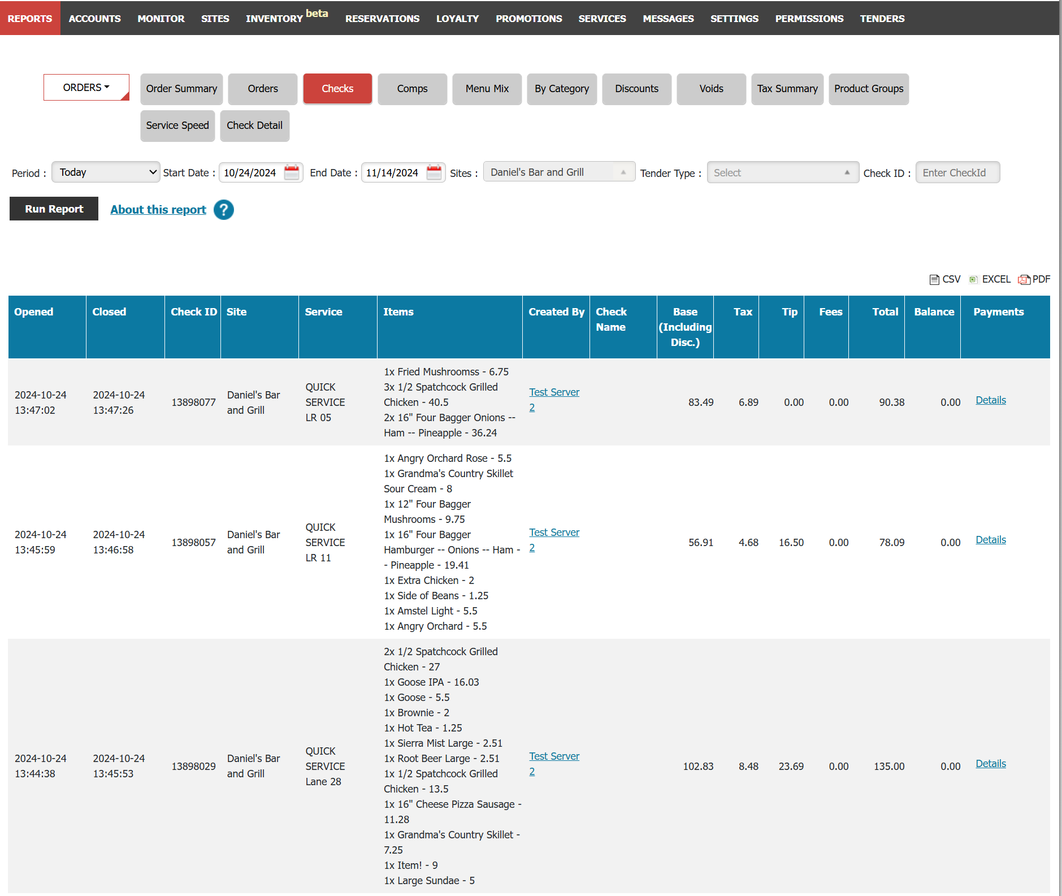Click the blue question mark help icon
The height and width of the screenshot is (896, 1062).
pyautogui.click(x=224, y=210)
